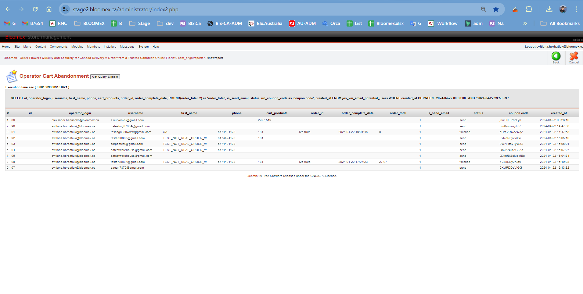
Task: Open the Blx.Australia bookmark
Action: click(x=265, y=23)
